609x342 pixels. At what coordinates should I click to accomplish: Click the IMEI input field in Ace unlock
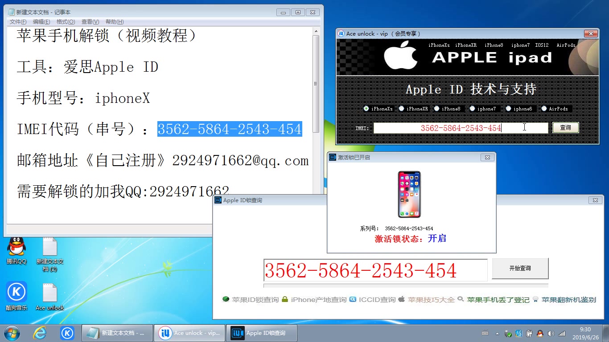[461, 128]
